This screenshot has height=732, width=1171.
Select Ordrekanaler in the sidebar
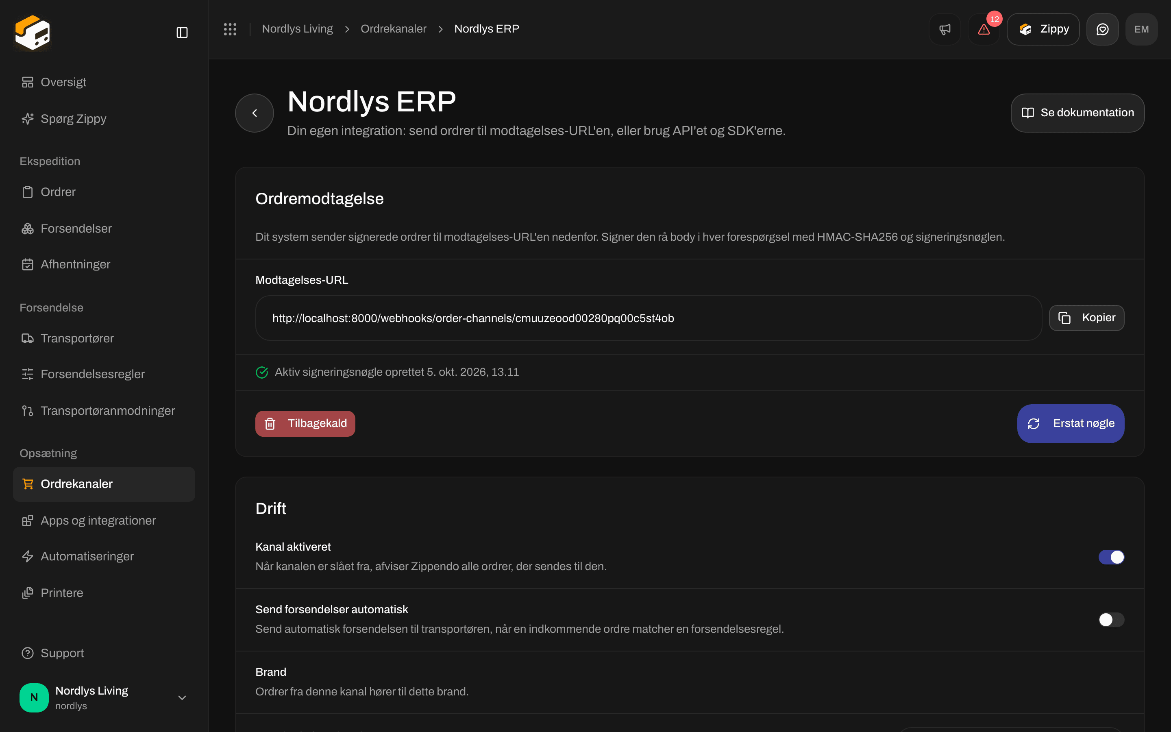tap(104, 484)
